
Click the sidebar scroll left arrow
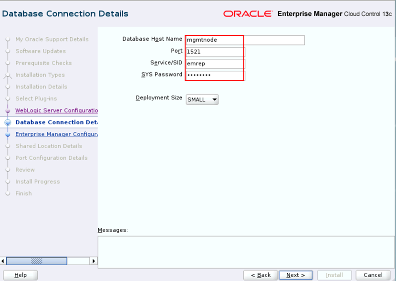3,261
